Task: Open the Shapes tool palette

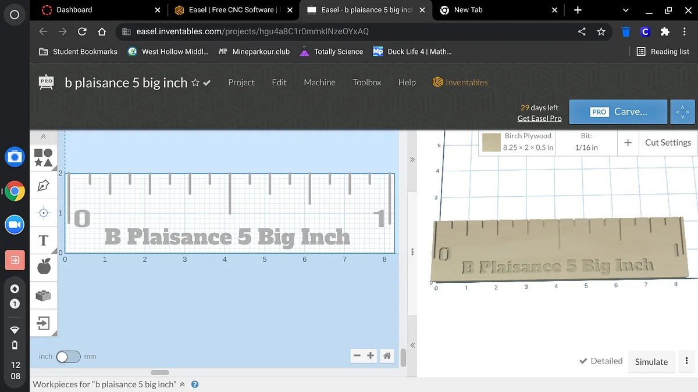Action: pos(44,158)
